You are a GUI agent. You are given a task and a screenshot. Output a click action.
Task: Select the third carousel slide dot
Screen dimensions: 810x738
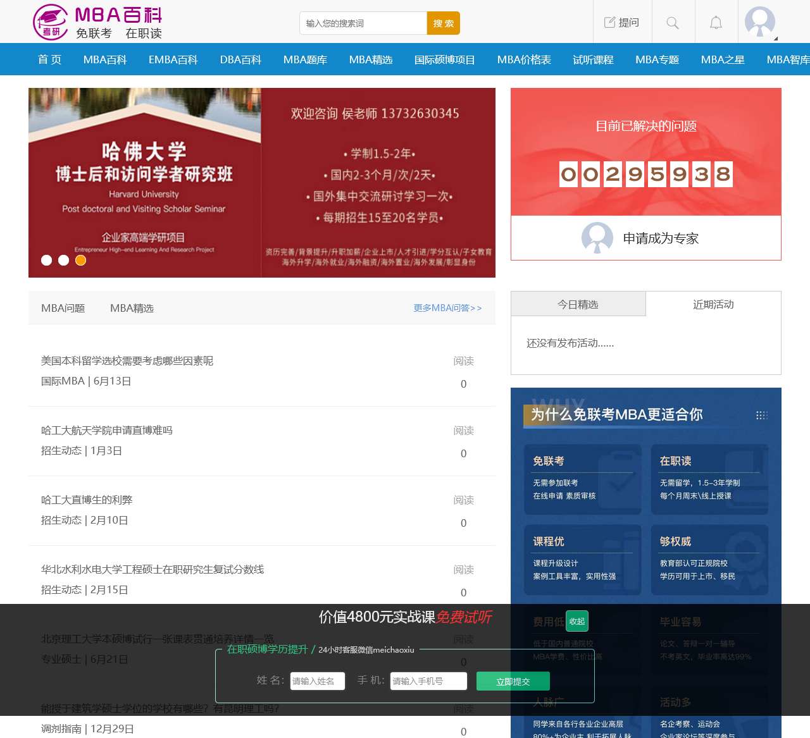point(80,260)
